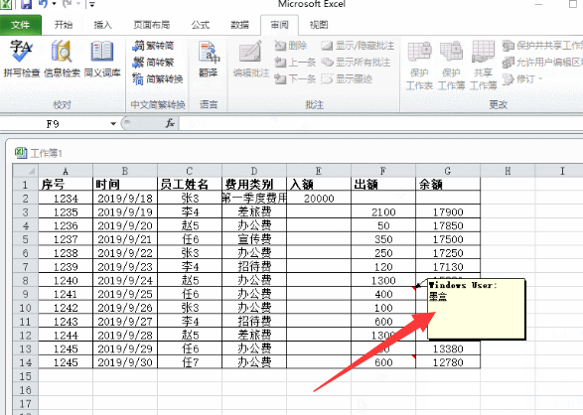Select column G header
This screenshot has width=583, height=415.
448,171
